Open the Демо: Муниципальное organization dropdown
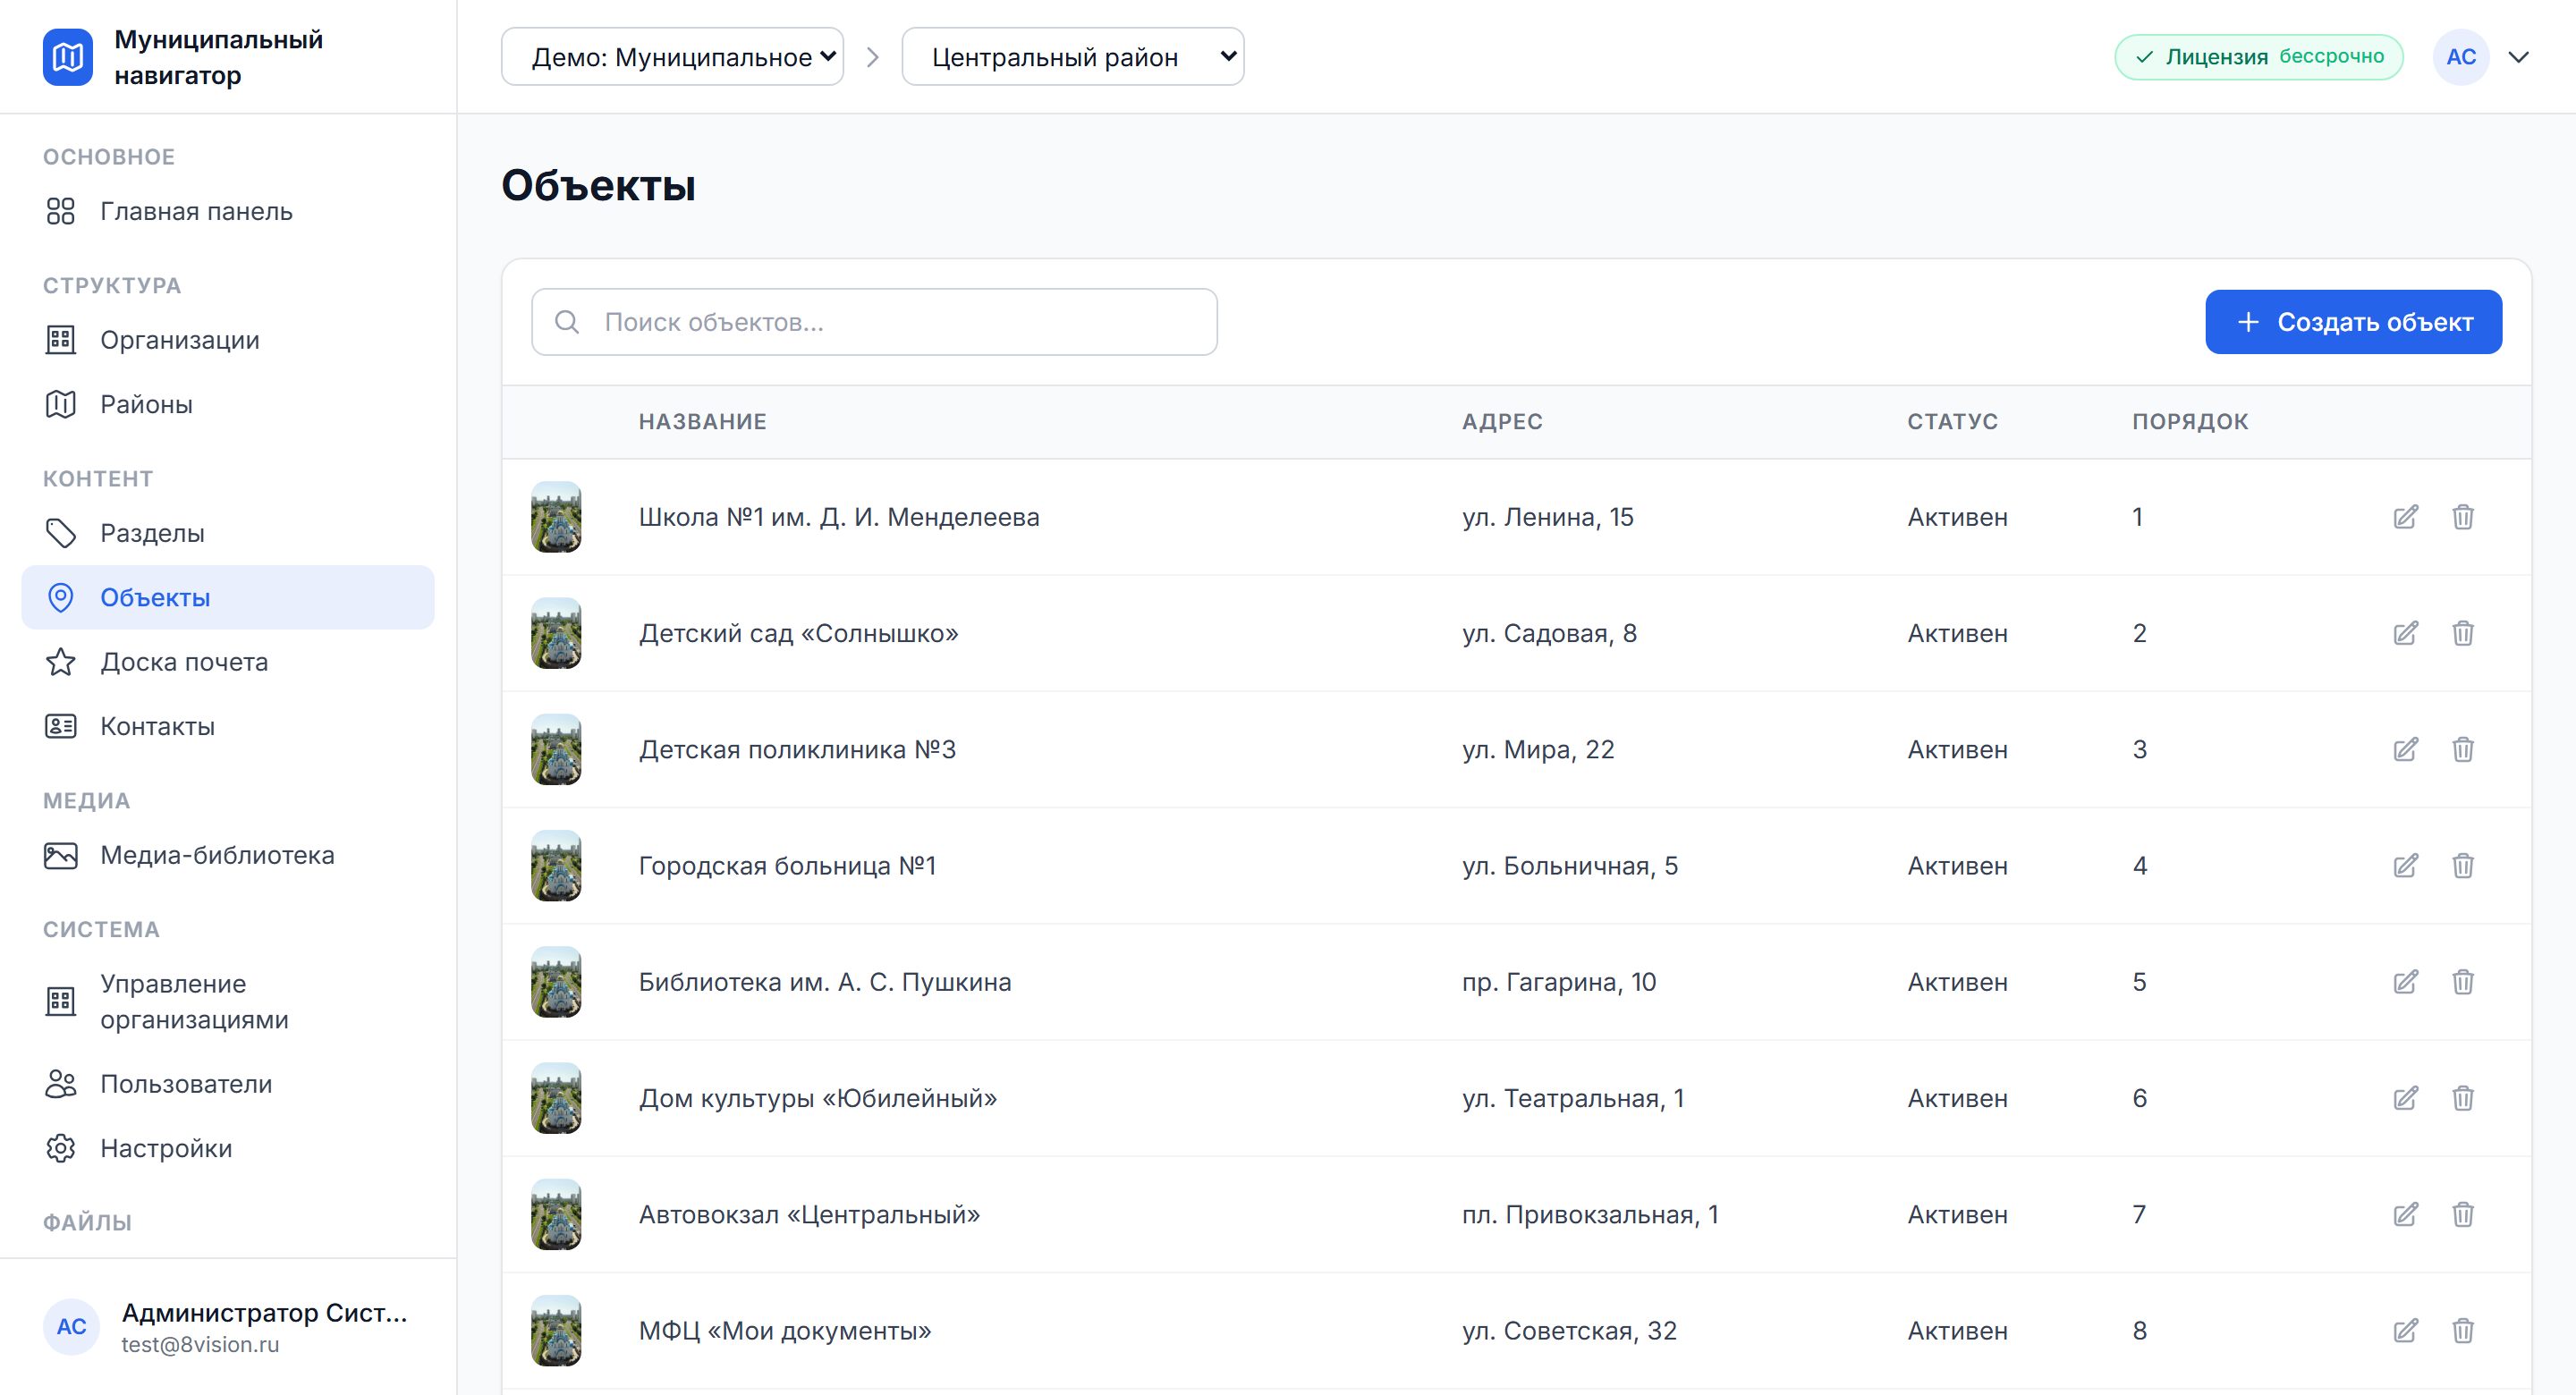 click(672, 57)
